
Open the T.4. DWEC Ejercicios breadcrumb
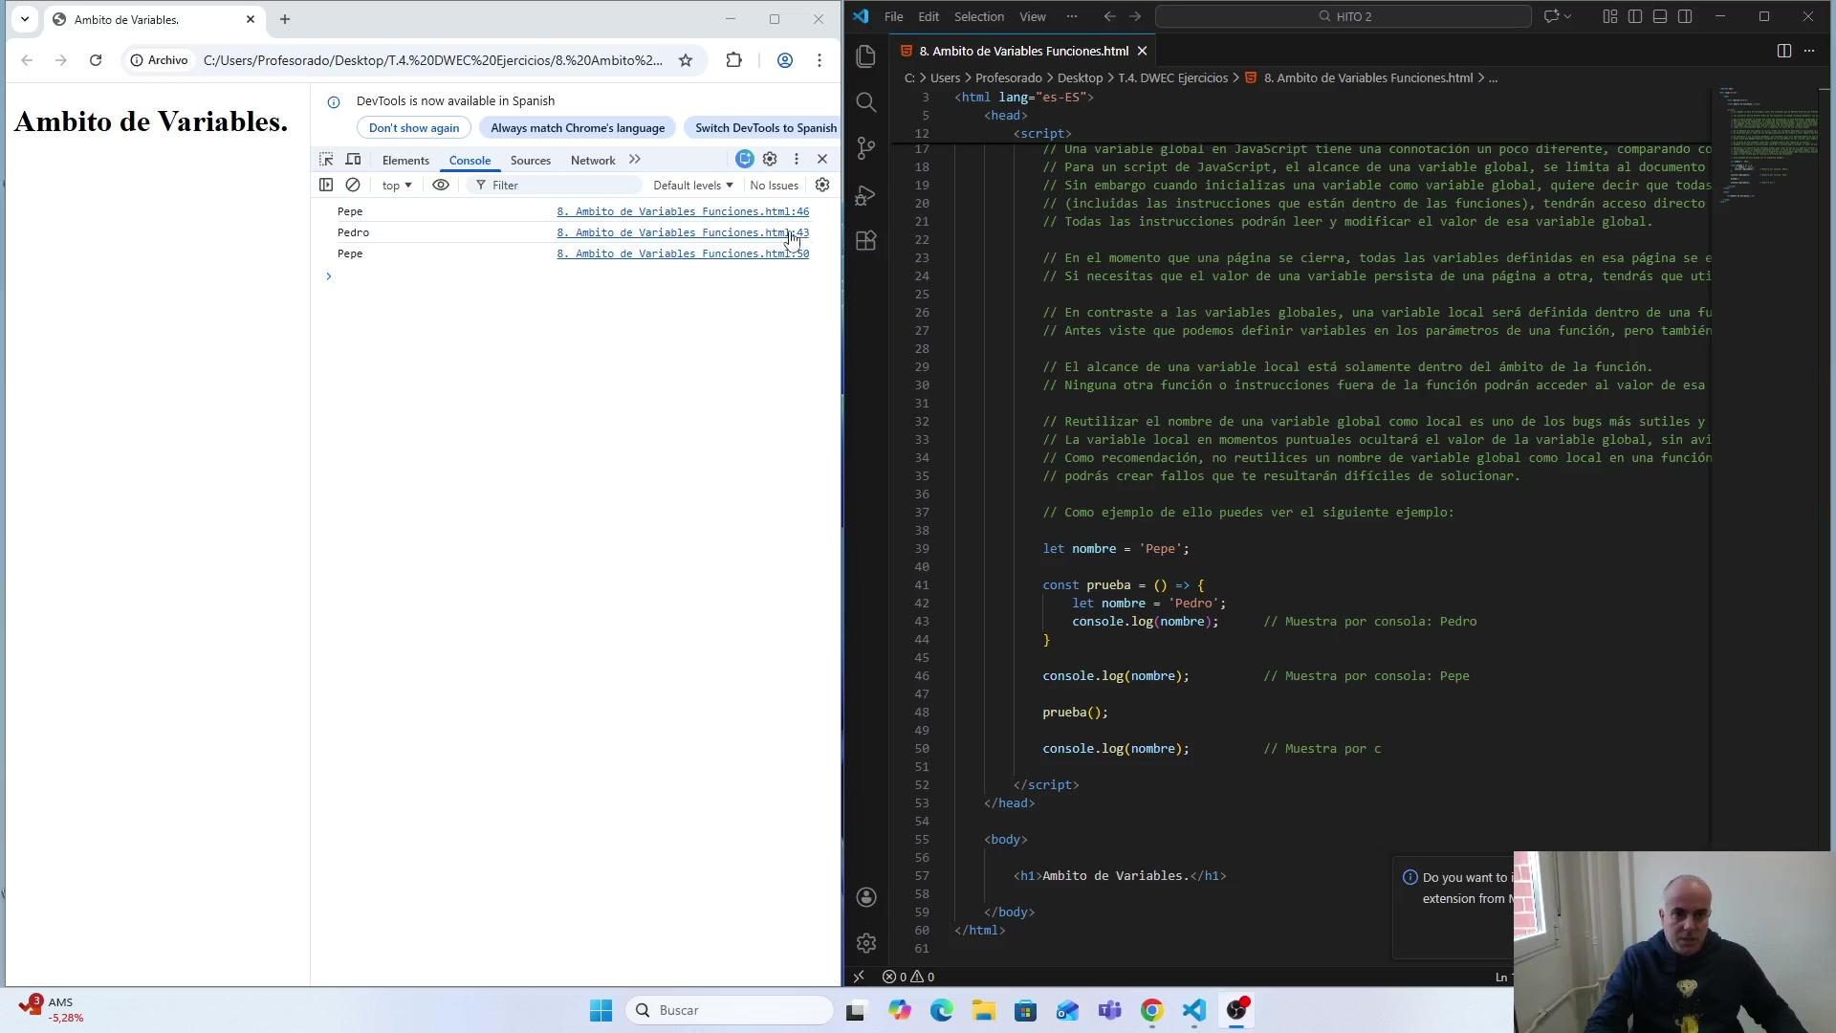click(x=1173, y=77)
